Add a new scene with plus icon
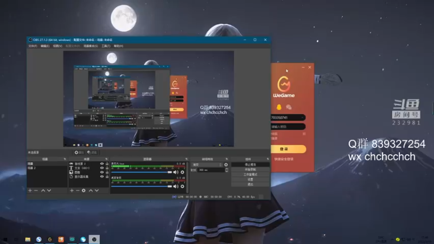The image size is (434, 244). [x=30, y=190]
